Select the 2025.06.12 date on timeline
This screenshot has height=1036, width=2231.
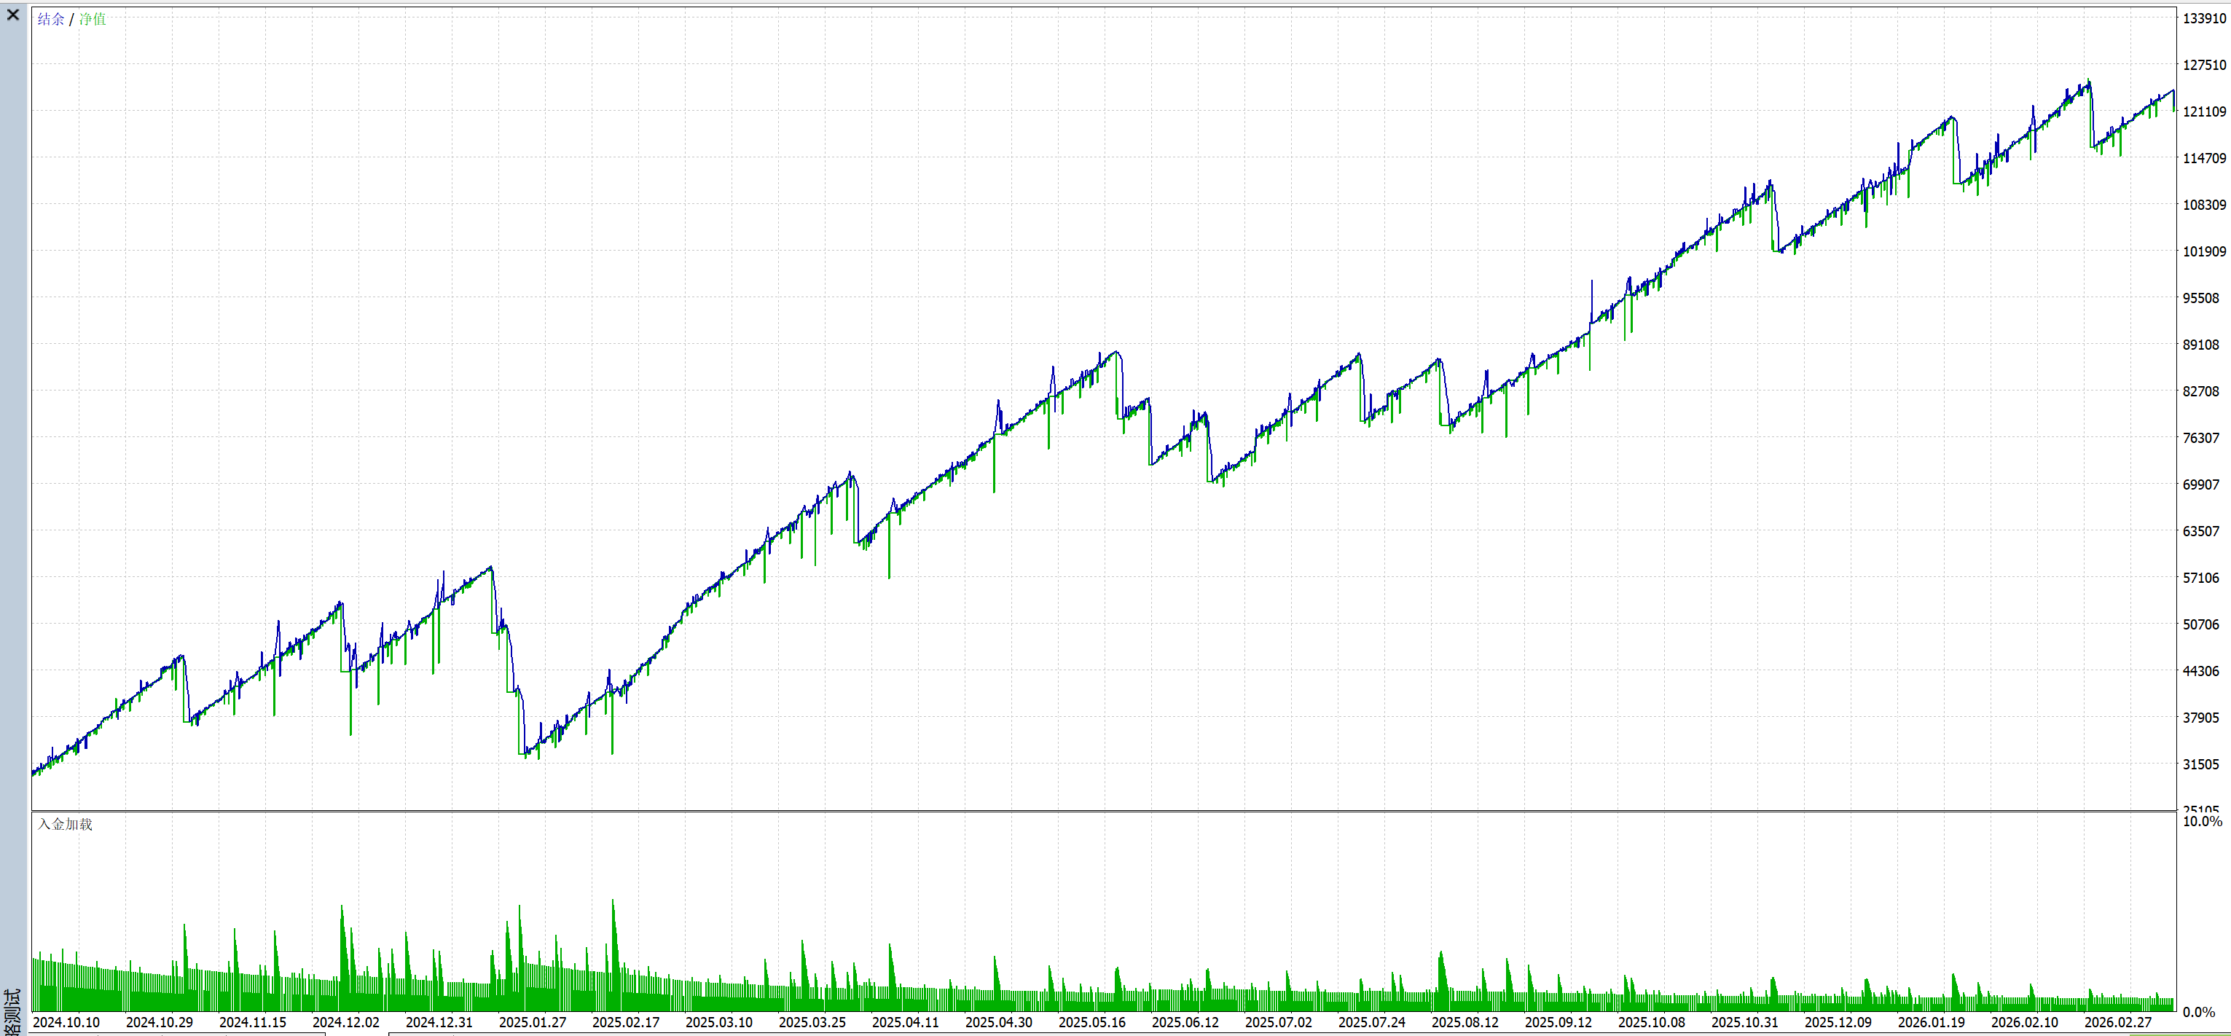1185,1022
